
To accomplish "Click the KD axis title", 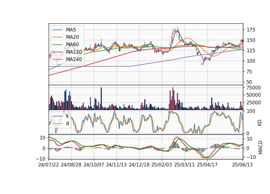I will 260,123.
